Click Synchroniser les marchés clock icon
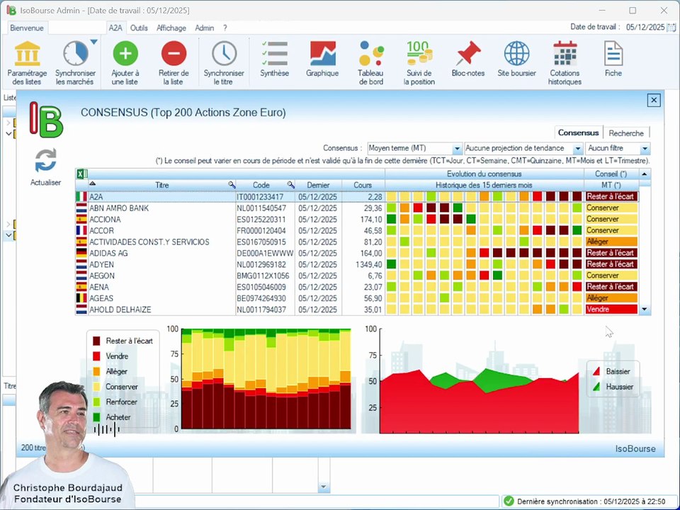Viewport: 680px width, 510px height. coord(76,54)
